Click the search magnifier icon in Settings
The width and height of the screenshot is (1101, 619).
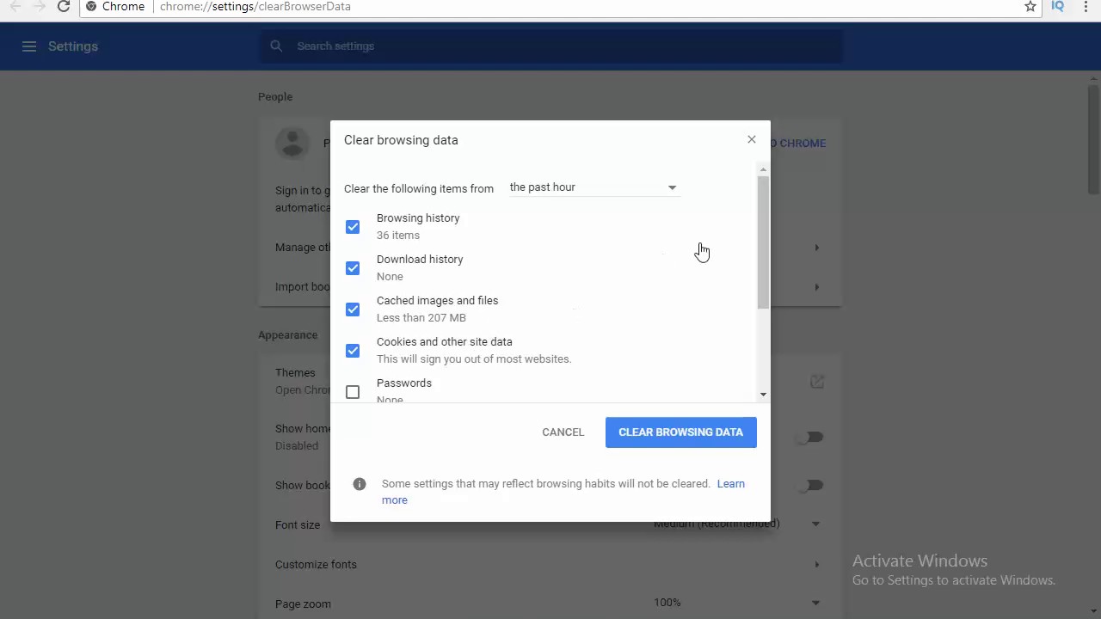coord(276,46)
